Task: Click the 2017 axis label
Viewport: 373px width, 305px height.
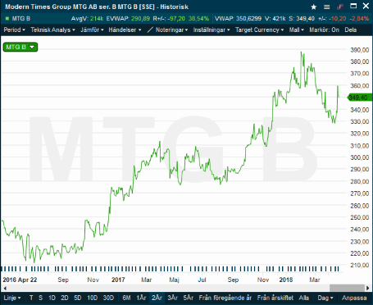Action: 118,280
